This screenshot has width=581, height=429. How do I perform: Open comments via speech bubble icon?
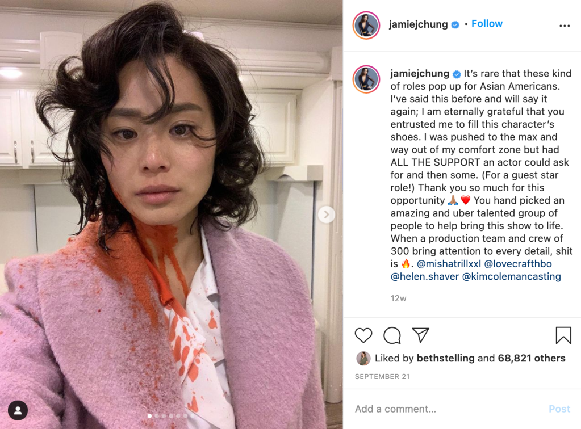tap(392, 335)
